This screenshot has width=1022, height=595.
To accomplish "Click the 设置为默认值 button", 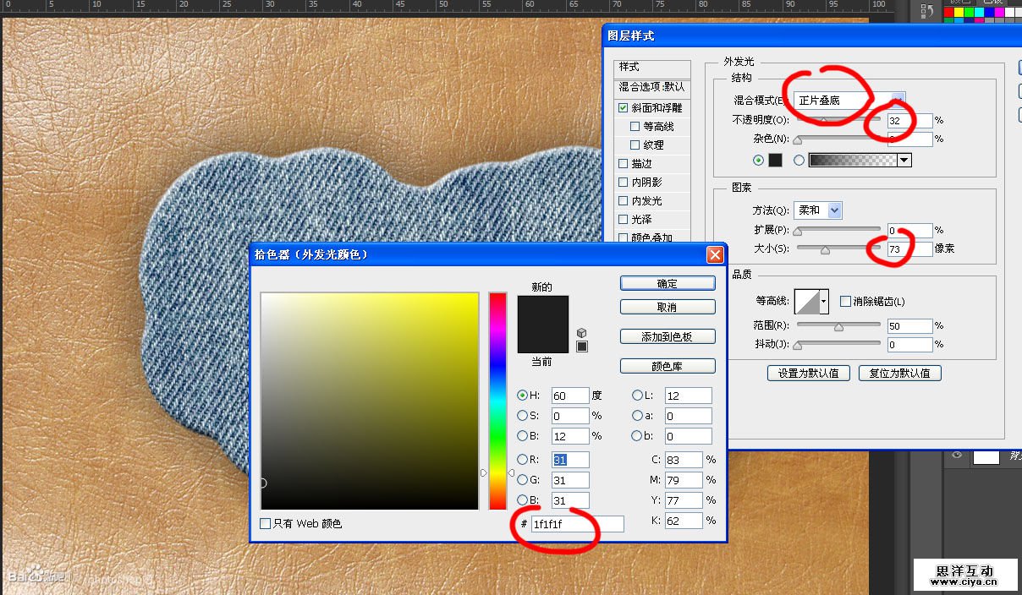I will pyautogui.click(x=808, y=373).
